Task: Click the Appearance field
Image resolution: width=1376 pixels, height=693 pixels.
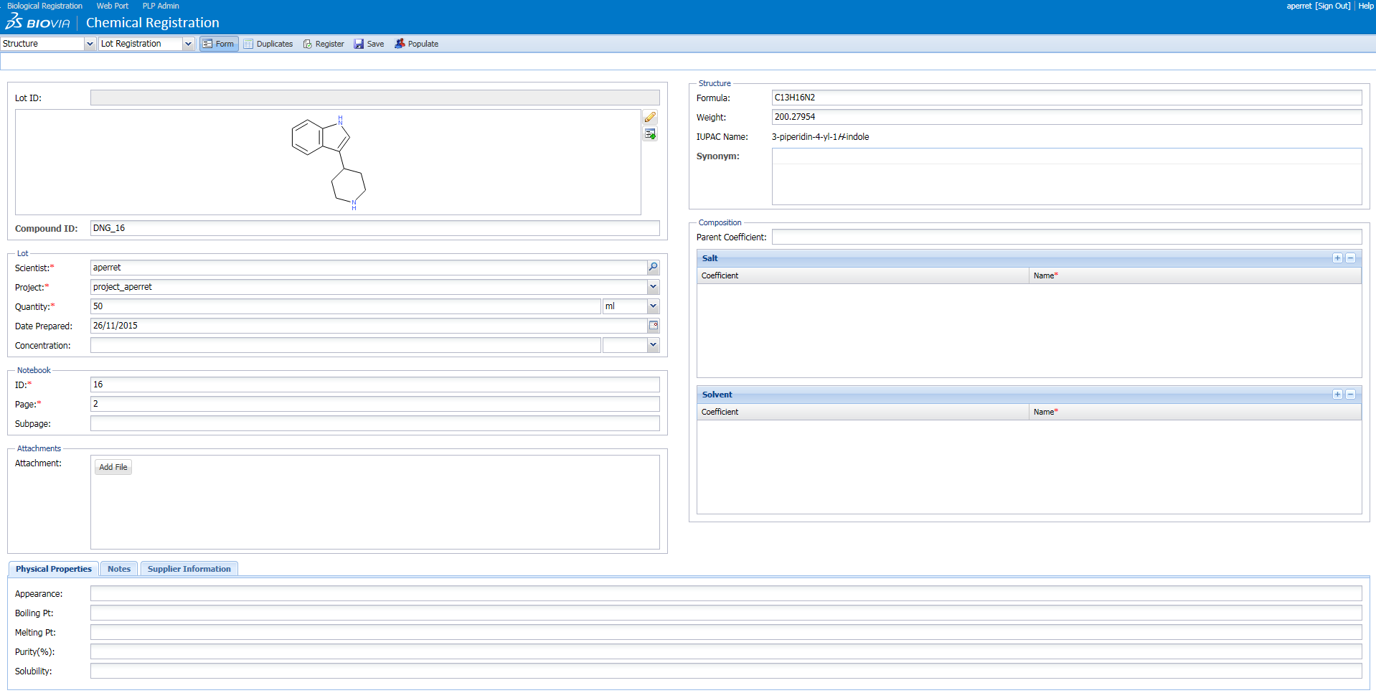Action: (726, 593)
